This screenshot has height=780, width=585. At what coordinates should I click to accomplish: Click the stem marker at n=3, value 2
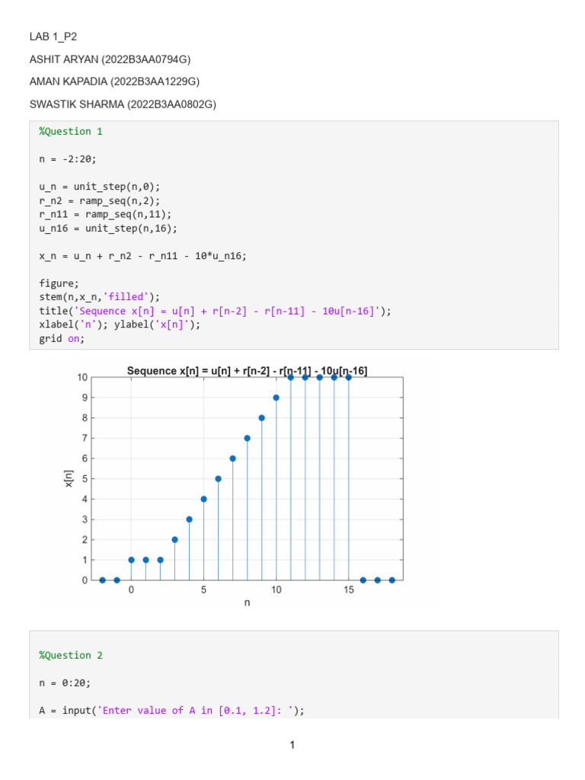point(174,540)
